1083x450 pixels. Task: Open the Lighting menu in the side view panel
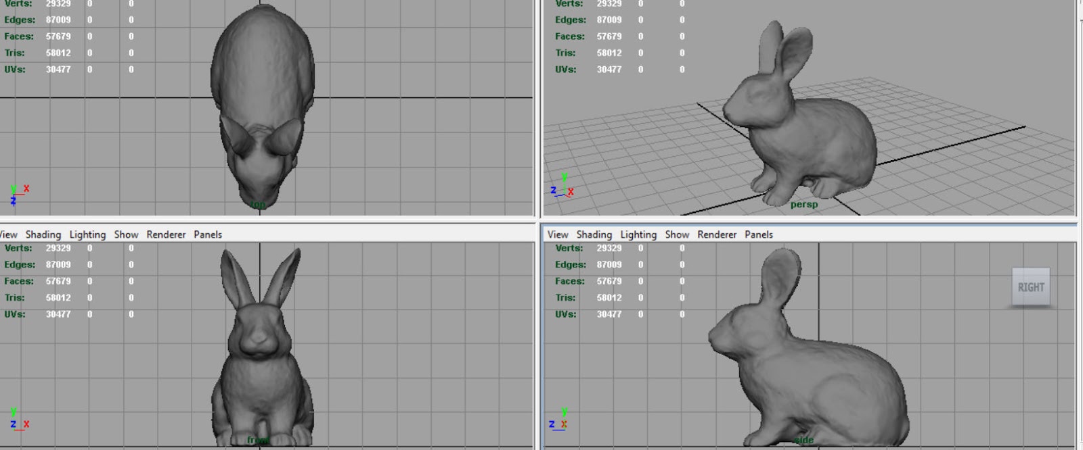point(638,234)
